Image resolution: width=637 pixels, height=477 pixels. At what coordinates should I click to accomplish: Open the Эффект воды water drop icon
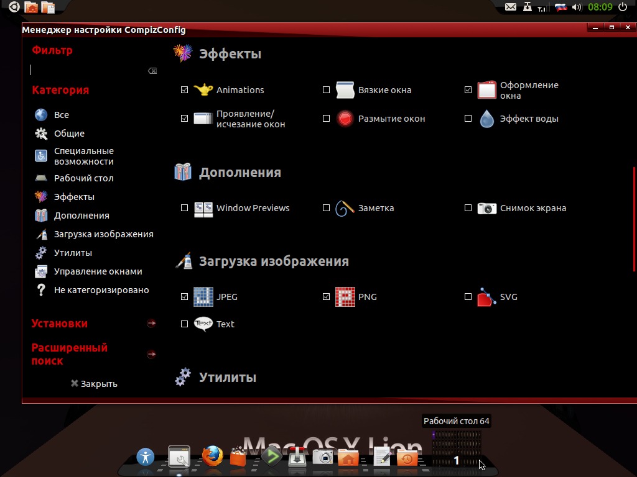(x=486, y=119)
